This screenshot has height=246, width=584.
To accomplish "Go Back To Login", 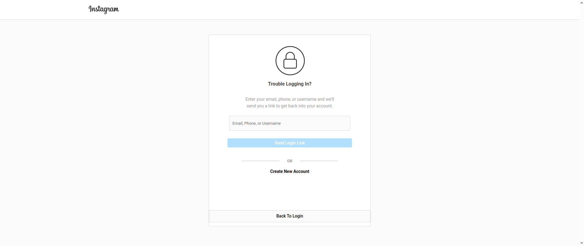I will 290,216.
